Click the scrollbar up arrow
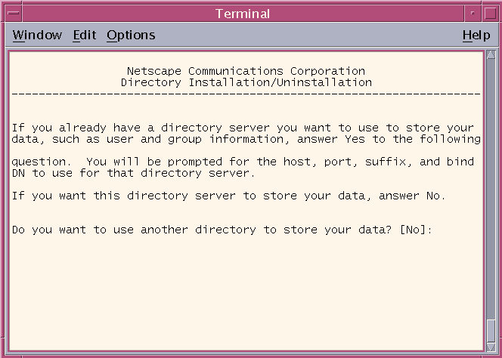Image resolution: width=502 pixels, height=358 pixels. pyautogui.click(x=491, y=54)
